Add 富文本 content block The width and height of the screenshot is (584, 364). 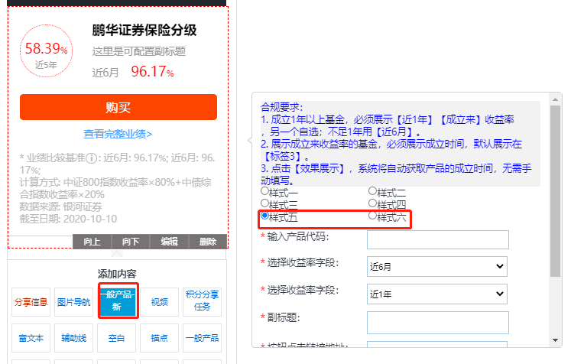(31, 338)
